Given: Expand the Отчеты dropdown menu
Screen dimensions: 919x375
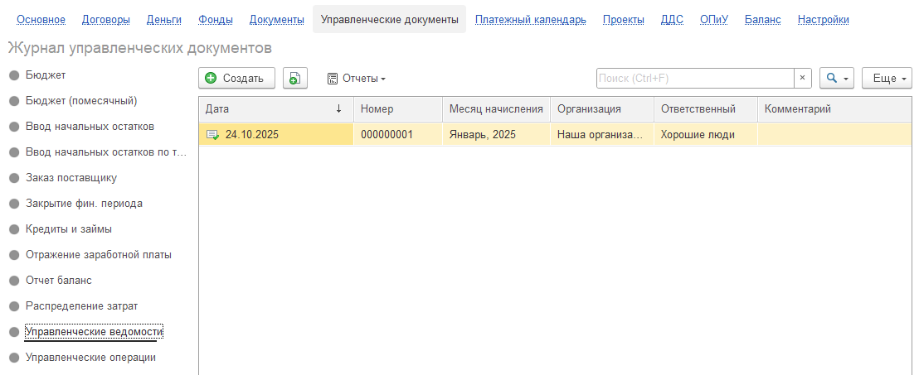Looking at the screenshot, I should pyautogui.click(x=357, y=79).
